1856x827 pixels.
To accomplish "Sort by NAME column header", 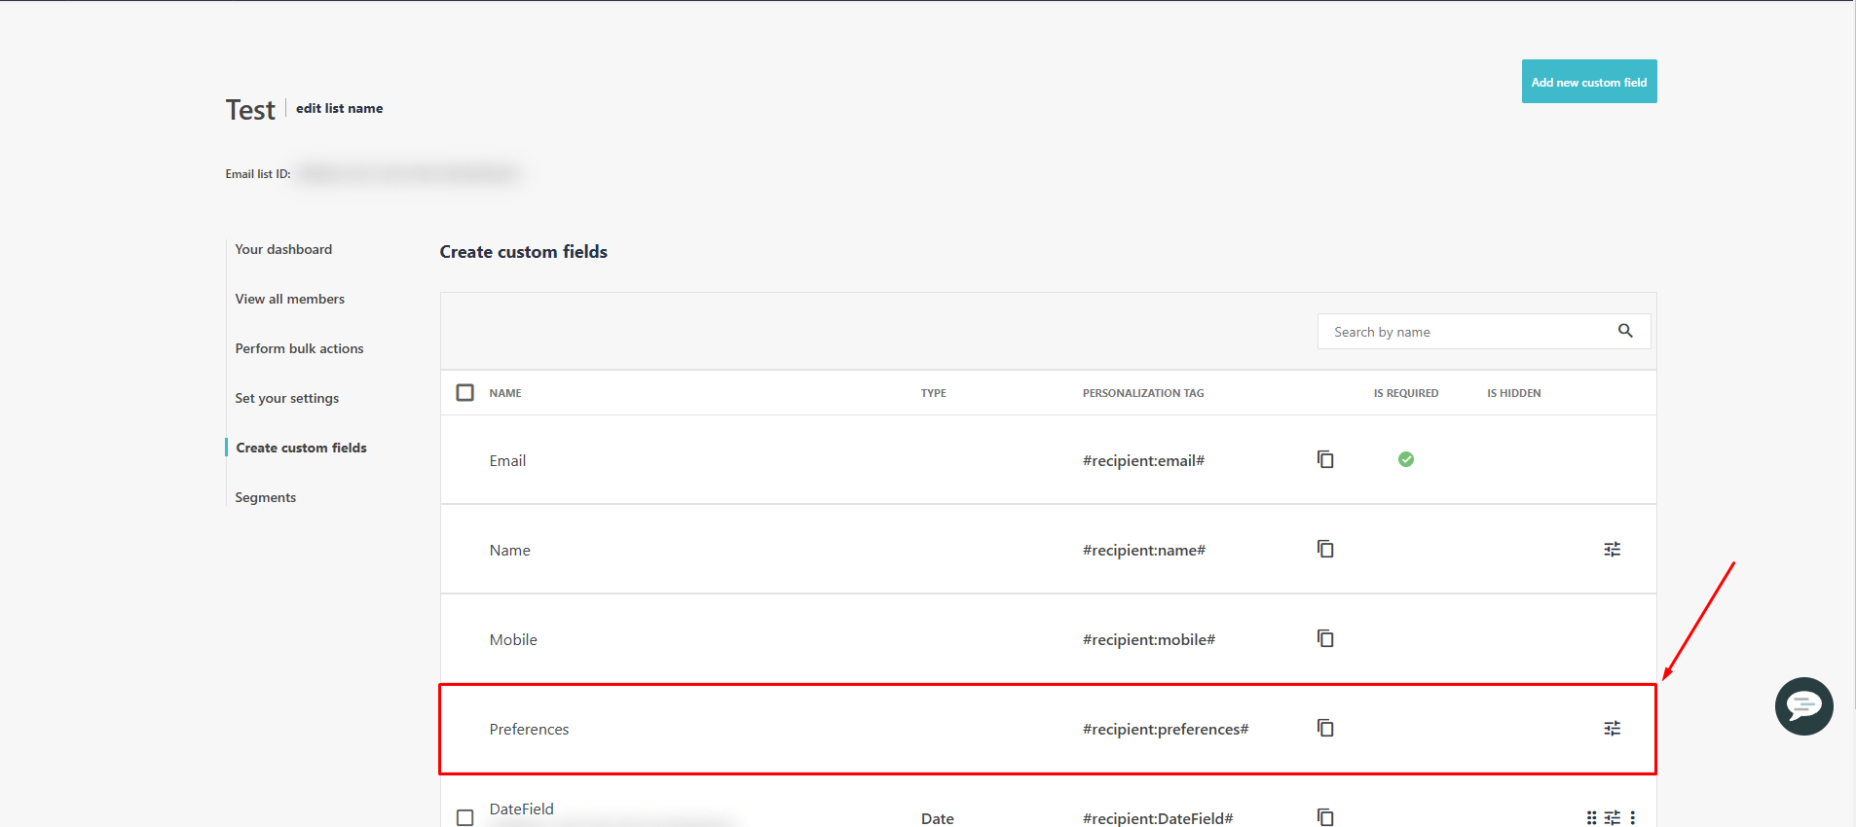I will click(x=505, y=393).
